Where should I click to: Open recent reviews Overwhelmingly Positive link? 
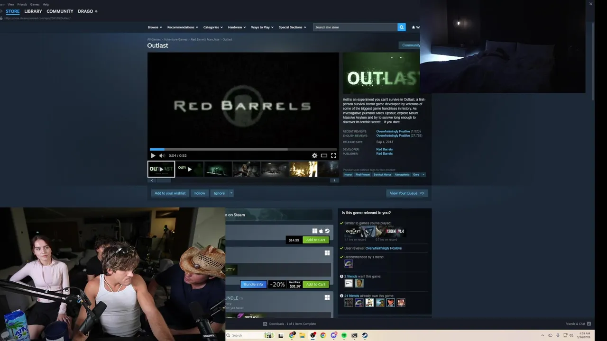coord(393,131)
